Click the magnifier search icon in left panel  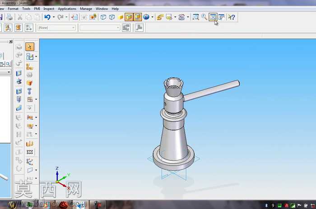8,64
